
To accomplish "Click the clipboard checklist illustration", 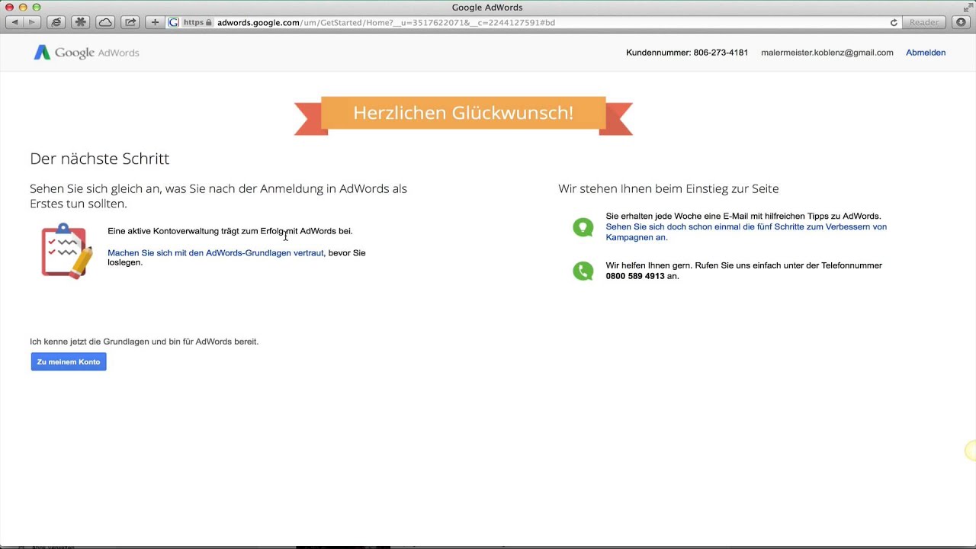I will pos(66,251).
